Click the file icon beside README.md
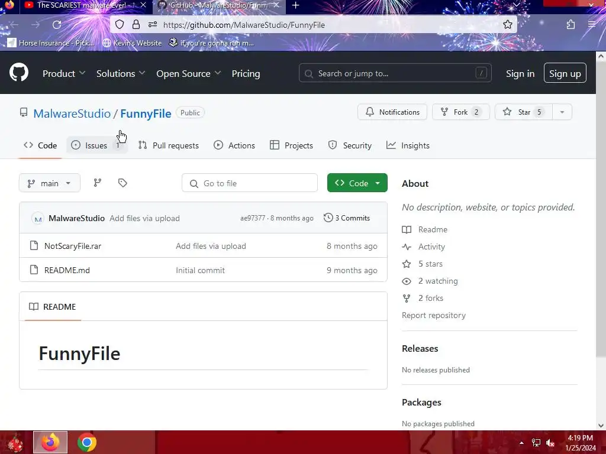This screenshot has height=454, width=606. pos(34,270)
